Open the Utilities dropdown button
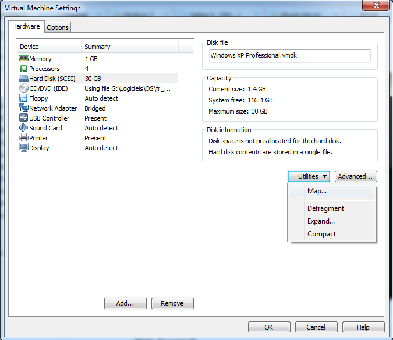The width and height of the screenshot is (393, 340). pyautogui.click(x=309, y=176)
